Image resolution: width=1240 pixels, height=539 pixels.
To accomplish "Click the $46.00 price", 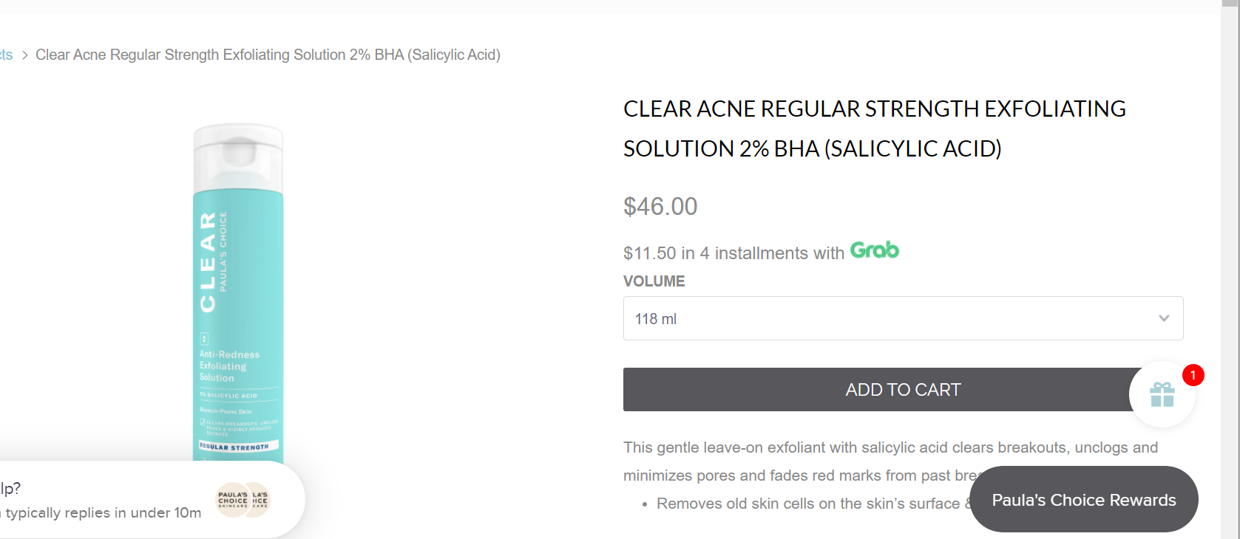I will pos(660,206).
